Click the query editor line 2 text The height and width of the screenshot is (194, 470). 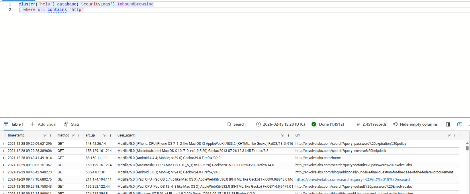pyautogui.click(x=52, y=10)
